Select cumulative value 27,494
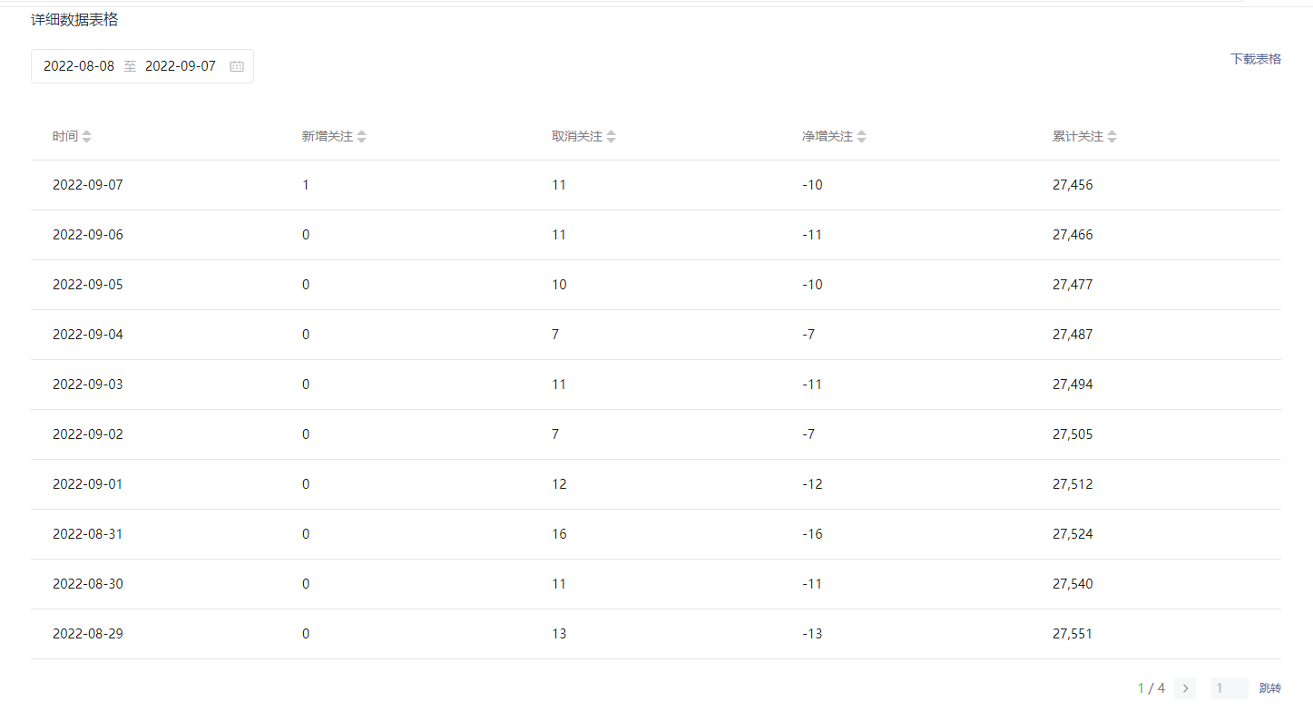The width and height of the screenshot is (1313, 711). [x=1073, y=385]
